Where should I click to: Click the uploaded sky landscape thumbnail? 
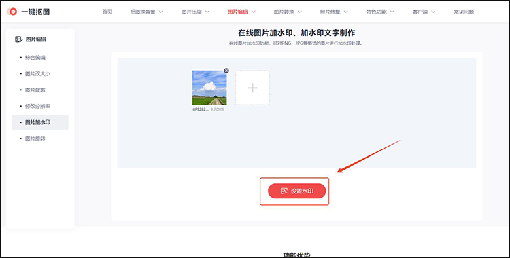pos(209,88)
